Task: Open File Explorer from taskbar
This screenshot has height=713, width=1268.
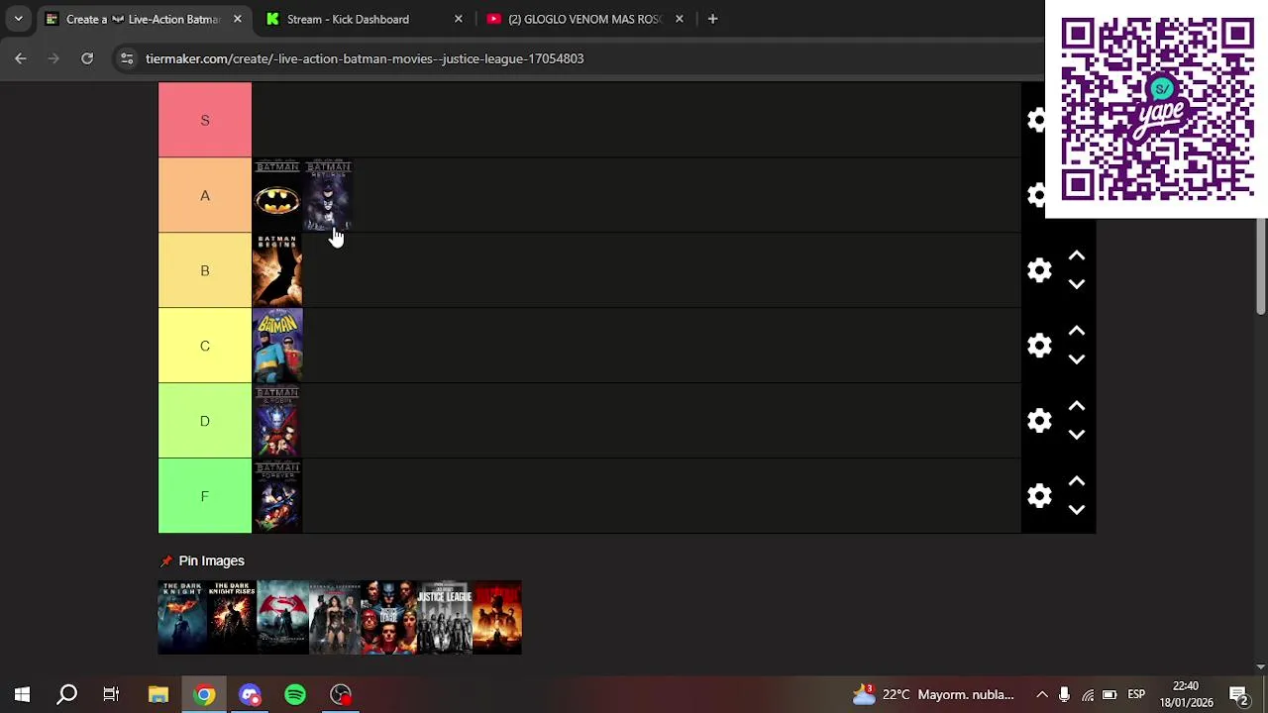Action: (158, 694)
